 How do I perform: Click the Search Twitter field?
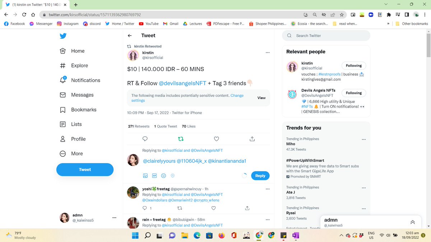click(x=326, y=35)
